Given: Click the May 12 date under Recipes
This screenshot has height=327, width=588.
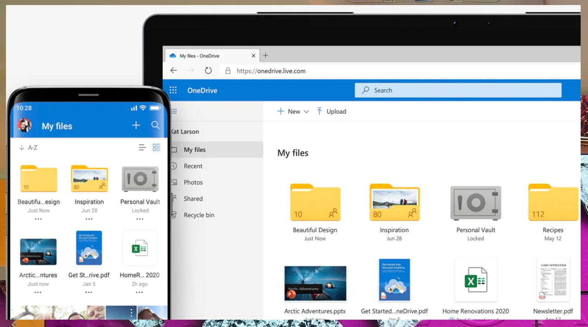Looking at the screenshot, I should (x=553, y=239).
